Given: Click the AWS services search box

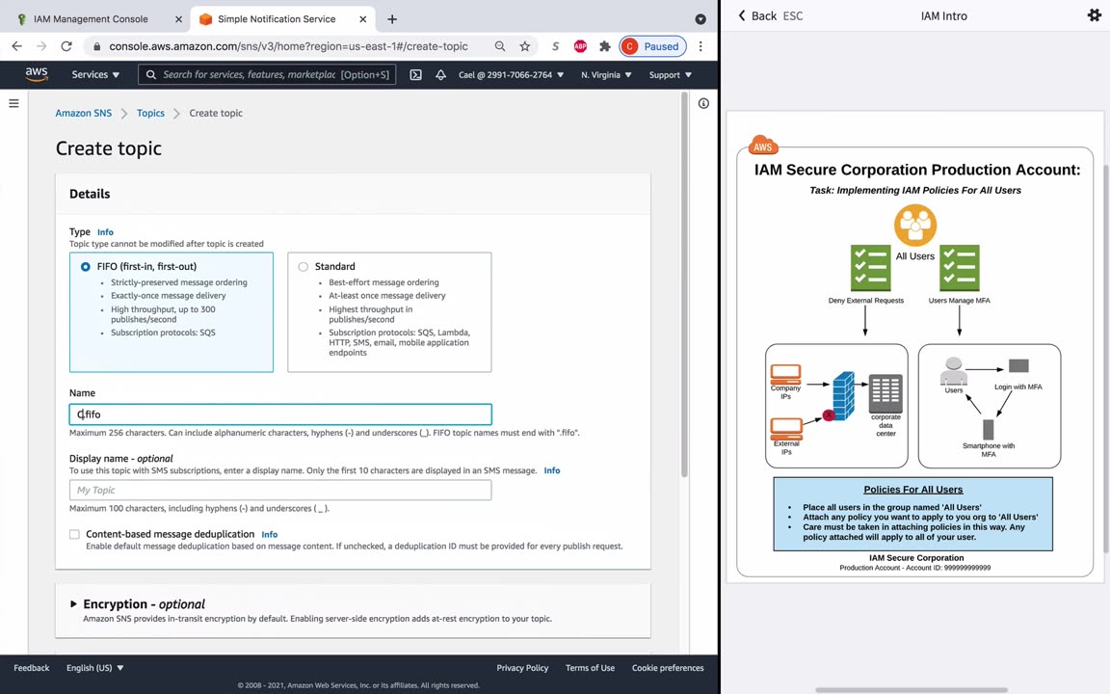Looking at the screenshot, I should [x=267, y=74].
